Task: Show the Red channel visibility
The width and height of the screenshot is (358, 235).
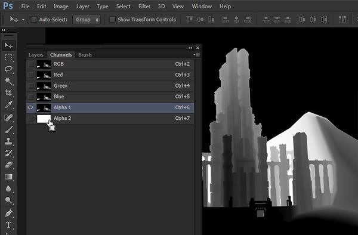Action: pyautogui.click(x=30, y=75)
